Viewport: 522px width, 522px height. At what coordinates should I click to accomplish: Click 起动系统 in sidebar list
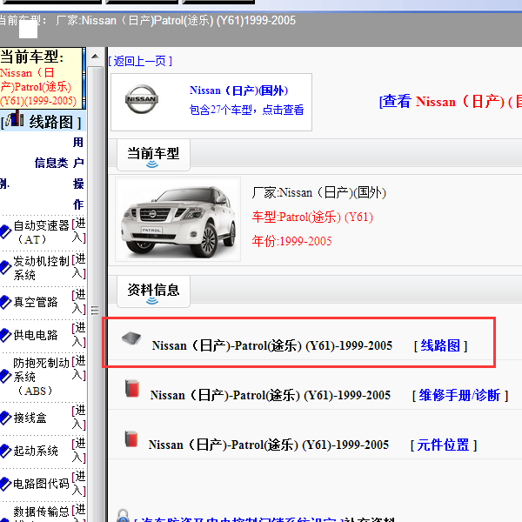point(36,451)
